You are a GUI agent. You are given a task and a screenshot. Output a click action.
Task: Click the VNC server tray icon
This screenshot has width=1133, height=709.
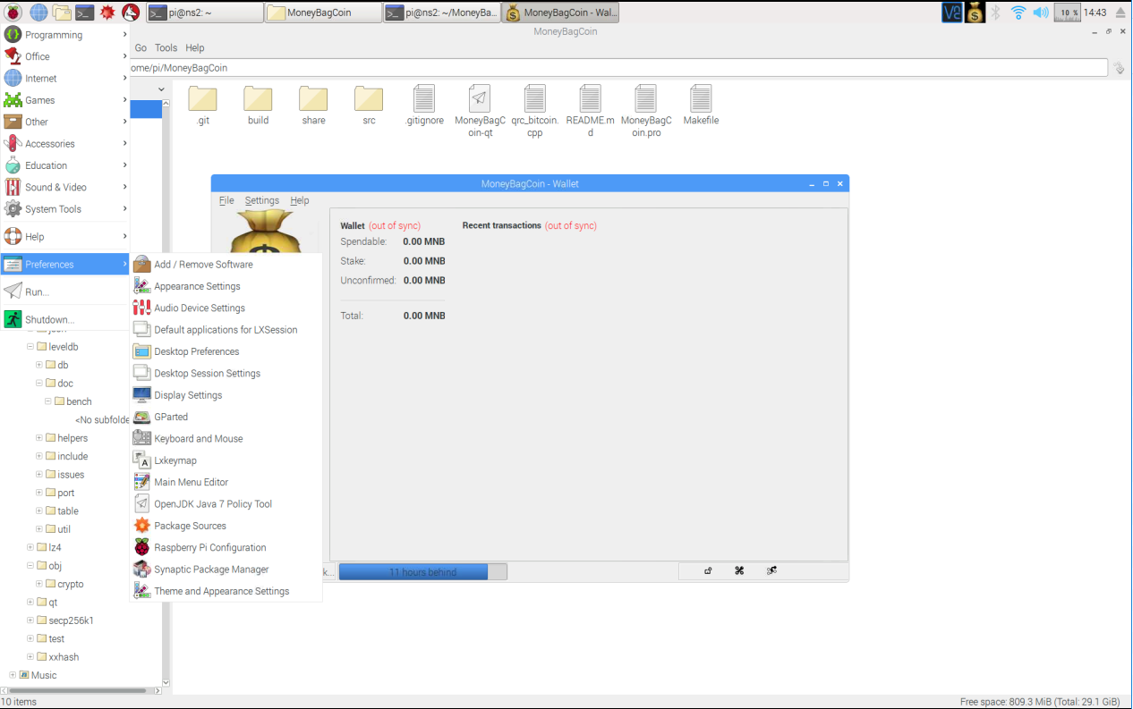click(x=952, y=13)
